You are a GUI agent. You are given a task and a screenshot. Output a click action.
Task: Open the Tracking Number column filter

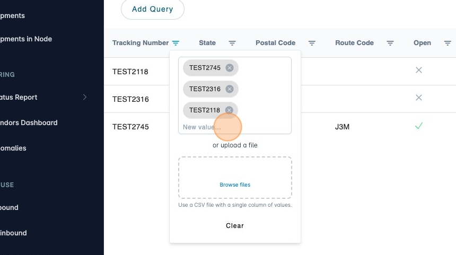click(x=176, y=43)
